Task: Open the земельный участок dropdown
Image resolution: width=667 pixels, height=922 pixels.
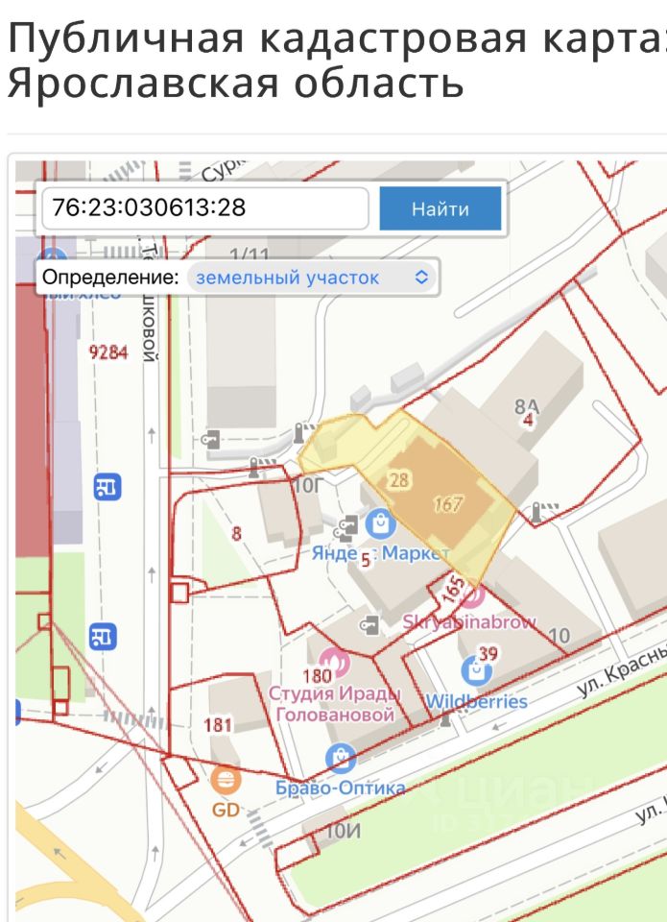Action: point(312,278)
